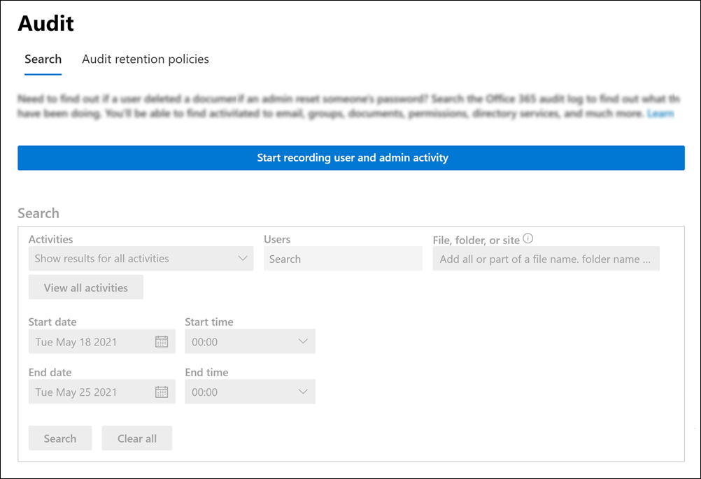Click the View all activities button
This screenshot has width=701, height=479.
click(x=85, y=287)
